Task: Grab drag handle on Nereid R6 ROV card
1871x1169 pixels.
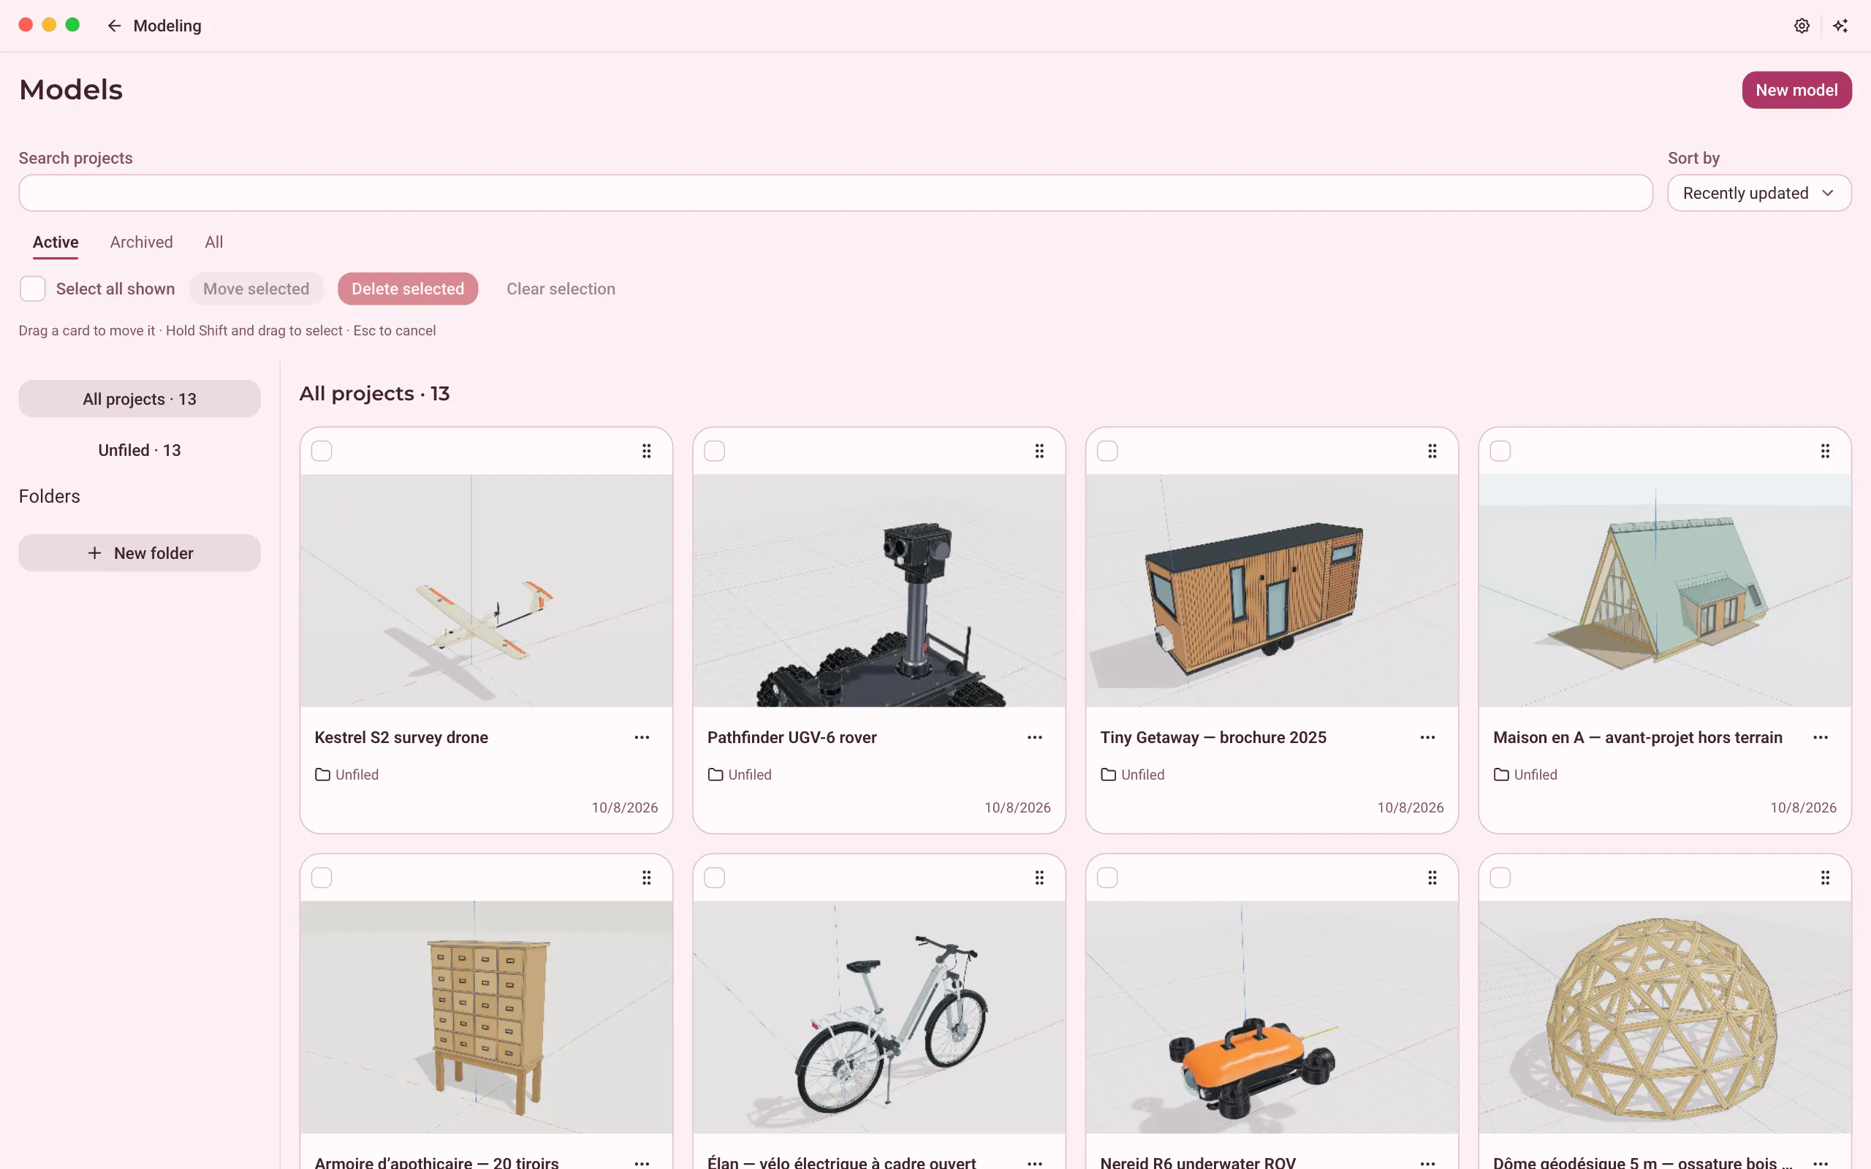Action: (1432, 877)
